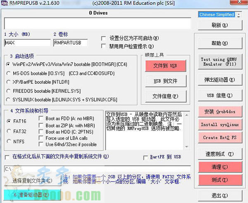This screenshot has height=203, width=248.
Task: Select XP/BartPE bootable [NTLDR] option
Action: pos(8,82)
